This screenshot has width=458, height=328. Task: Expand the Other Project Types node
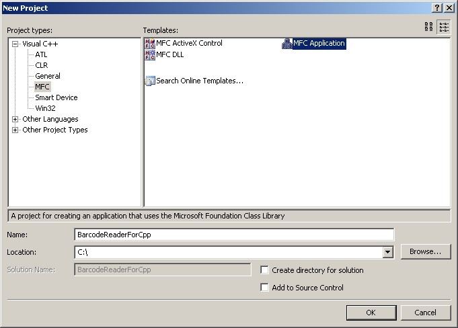click(x=15, y=130)
